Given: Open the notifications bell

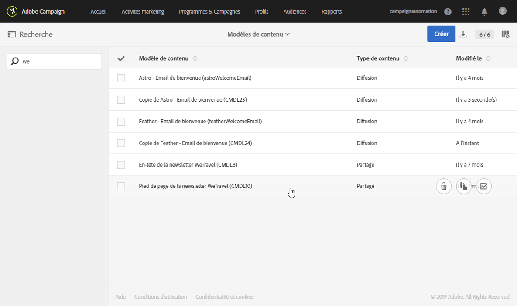Looking at the screenshot, I should click(484, 12).
